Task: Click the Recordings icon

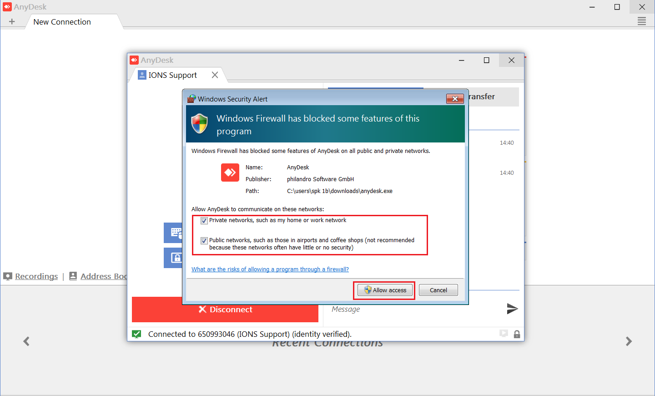Action: pos(7,276)
